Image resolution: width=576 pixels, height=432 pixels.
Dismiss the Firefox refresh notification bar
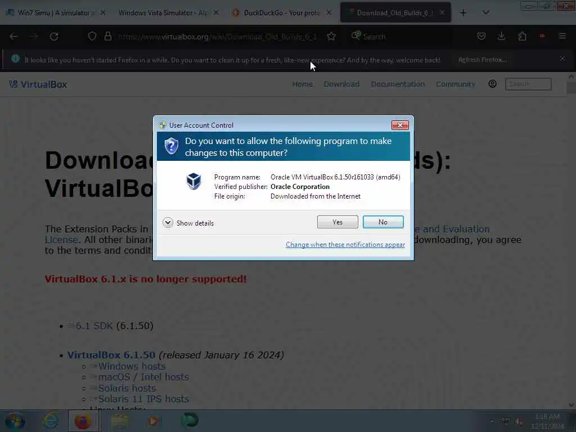coord(562,58)
